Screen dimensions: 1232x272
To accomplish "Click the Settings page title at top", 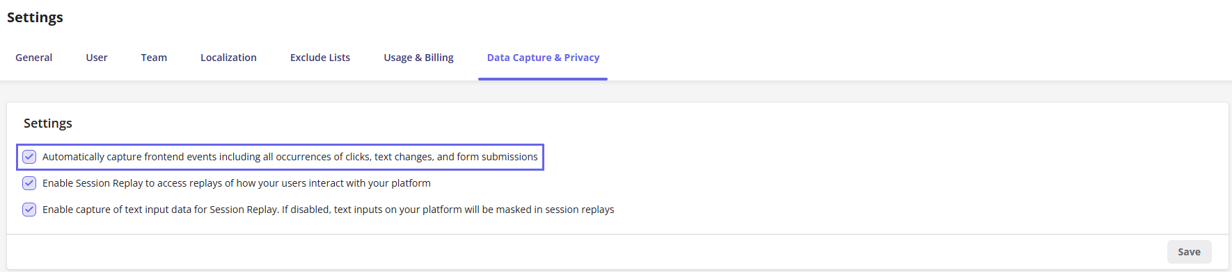I will point(35,17).
